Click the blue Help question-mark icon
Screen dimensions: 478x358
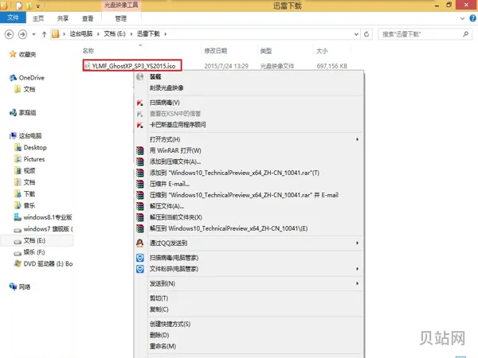[x=472, y=18]
